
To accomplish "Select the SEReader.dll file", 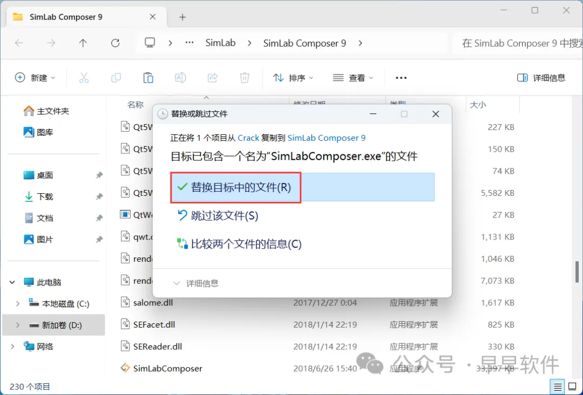I will click(x=158, y=346).
